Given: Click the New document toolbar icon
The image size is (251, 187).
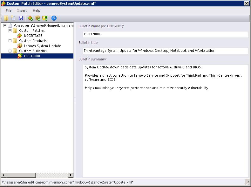Looking at the screenshot, I should (13, 18).
